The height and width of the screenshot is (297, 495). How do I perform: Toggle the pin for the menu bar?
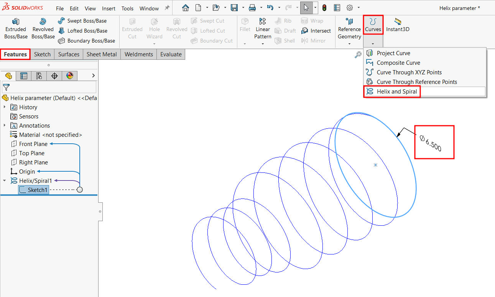167,8
